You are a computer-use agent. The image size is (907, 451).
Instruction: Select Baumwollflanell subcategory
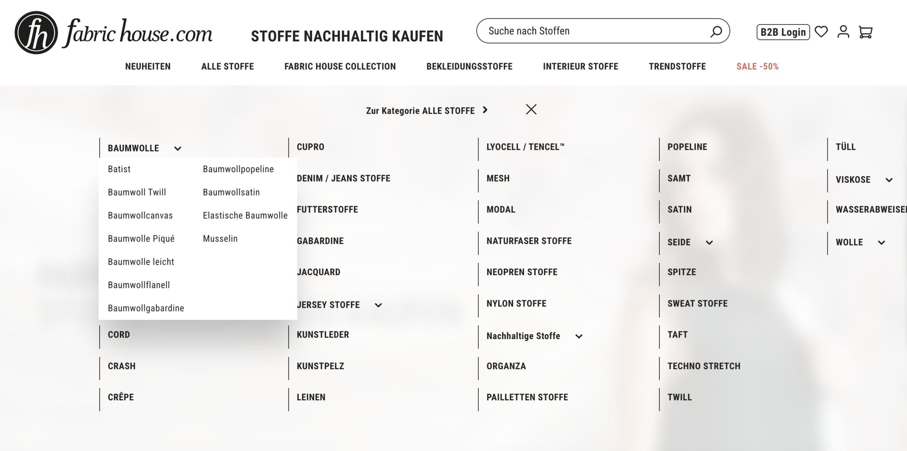pos(139,285)
